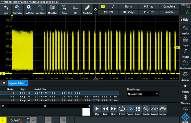Open Time Format dropdown
Viewport: 191px width, 123px height.
[143, 94]
